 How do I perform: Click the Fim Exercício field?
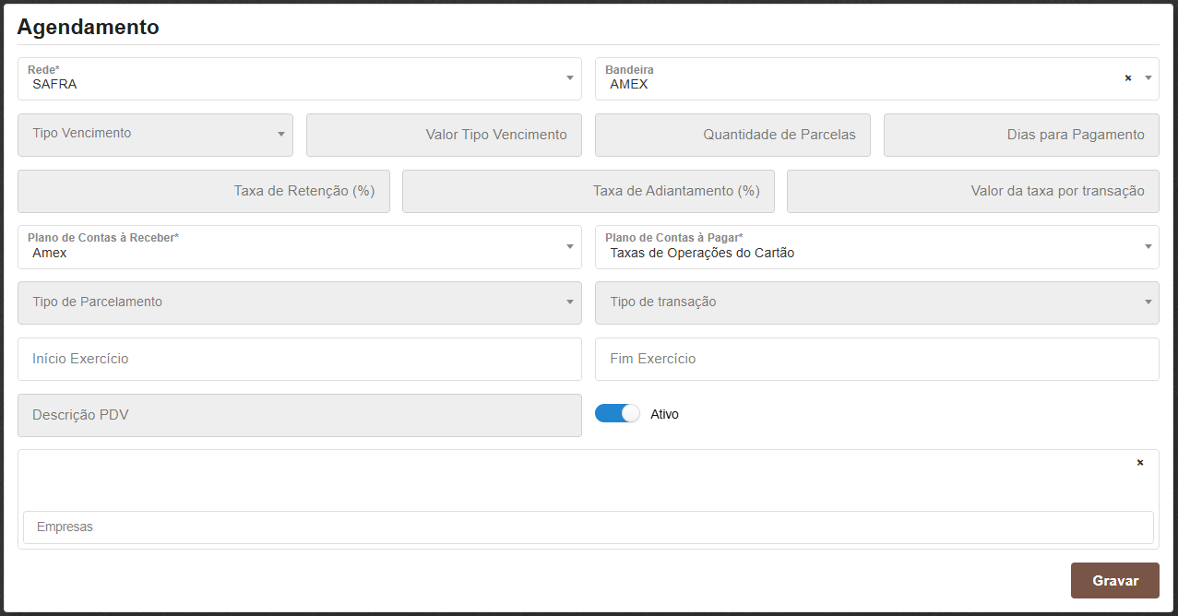[x=876, y=359]
